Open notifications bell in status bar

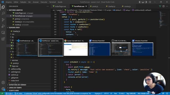[x=167, y=93]
